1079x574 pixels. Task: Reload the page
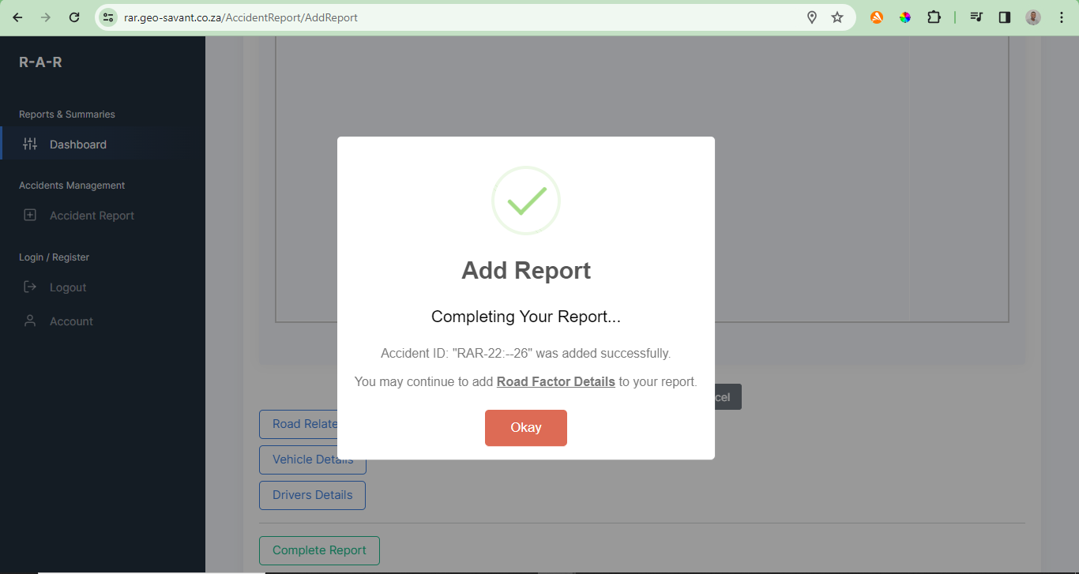[74, 17]
